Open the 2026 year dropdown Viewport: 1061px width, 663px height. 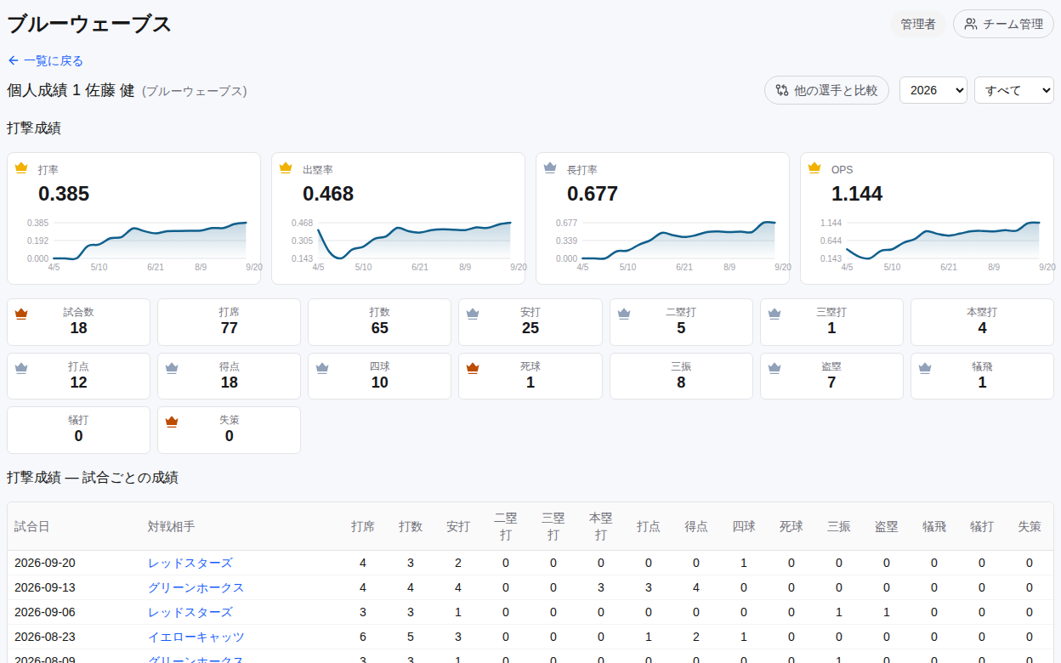coord(933,90)
